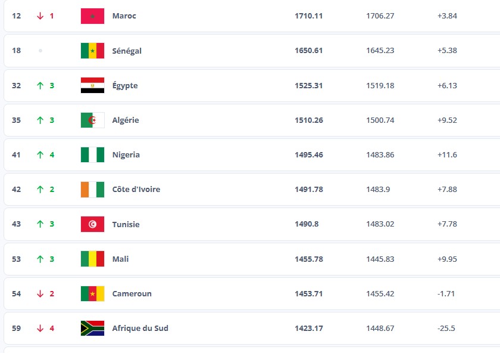Image resolution: width=500 pixels, height=353 pixels.
Task: Click Algérie's previous points 1500.74
Action: (380, 120)
